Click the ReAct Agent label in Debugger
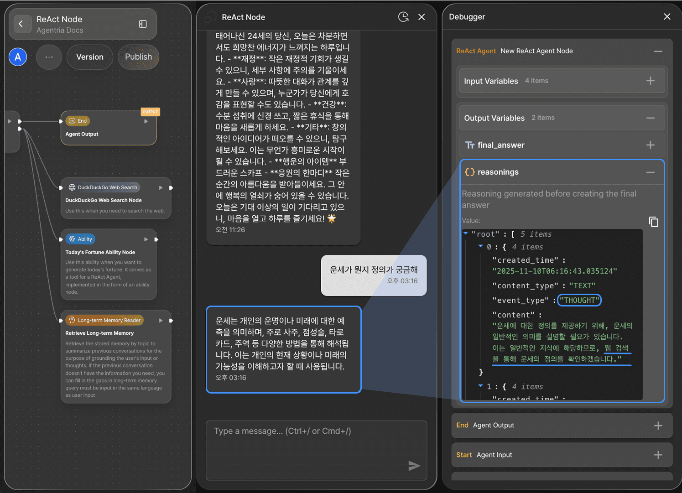 point(476,51)
